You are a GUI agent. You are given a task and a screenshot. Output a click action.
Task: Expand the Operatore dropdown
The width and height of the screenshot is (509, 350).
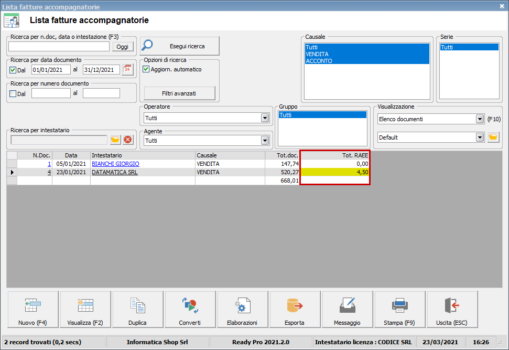click(265, 118)
